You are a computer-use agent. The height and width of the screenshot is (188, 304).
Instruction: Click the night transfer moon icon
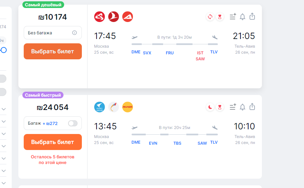[210, 107]
